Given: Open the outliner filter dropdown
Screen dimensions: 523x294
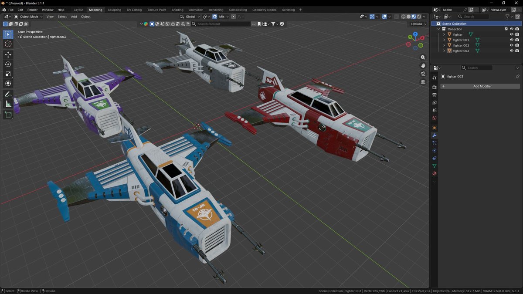Looking at the screenshot, I should tap(508, 17).
